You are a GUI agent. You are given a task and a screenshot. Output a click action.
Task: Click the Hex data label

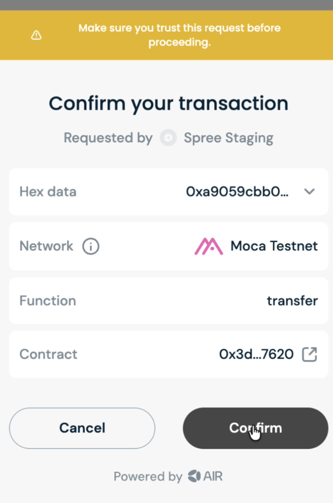(48, 191)
